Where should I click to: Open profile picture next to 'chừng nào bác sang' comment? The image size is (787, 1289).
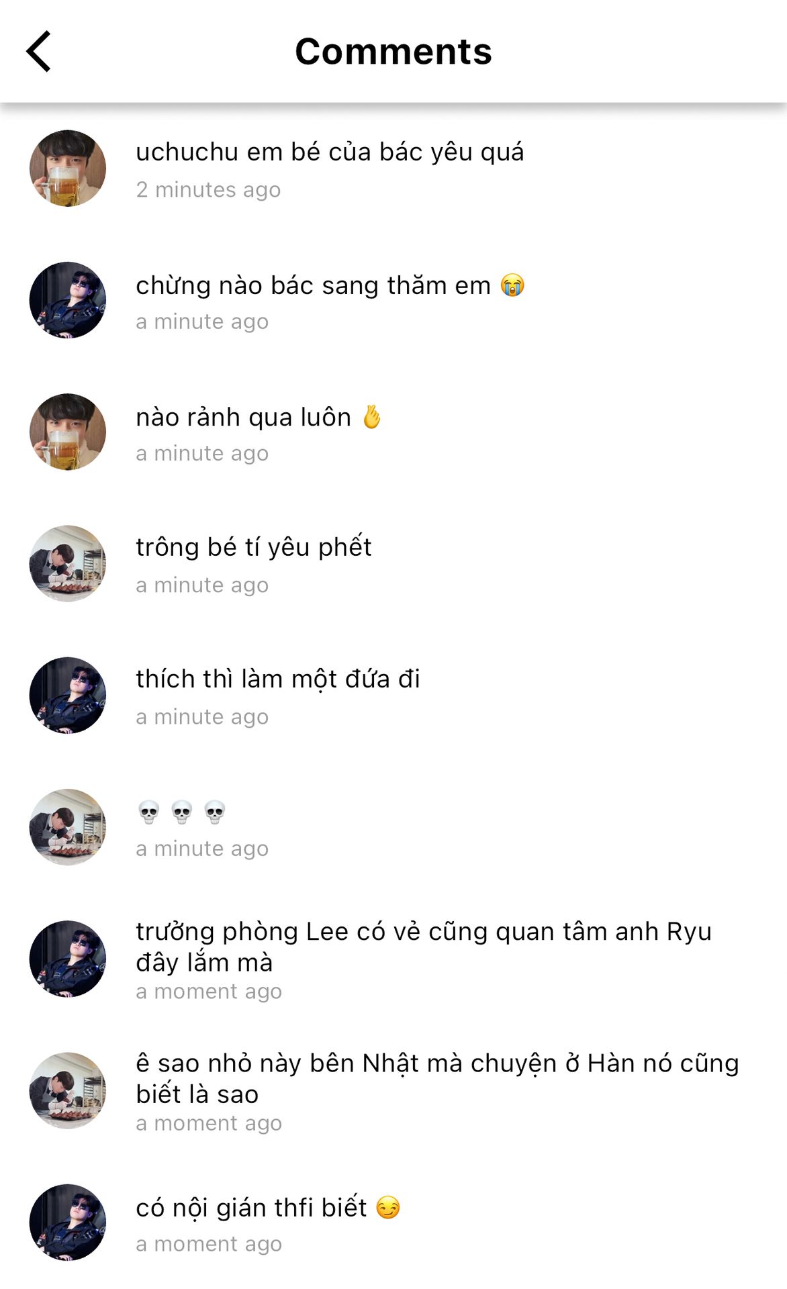[68, 299]
